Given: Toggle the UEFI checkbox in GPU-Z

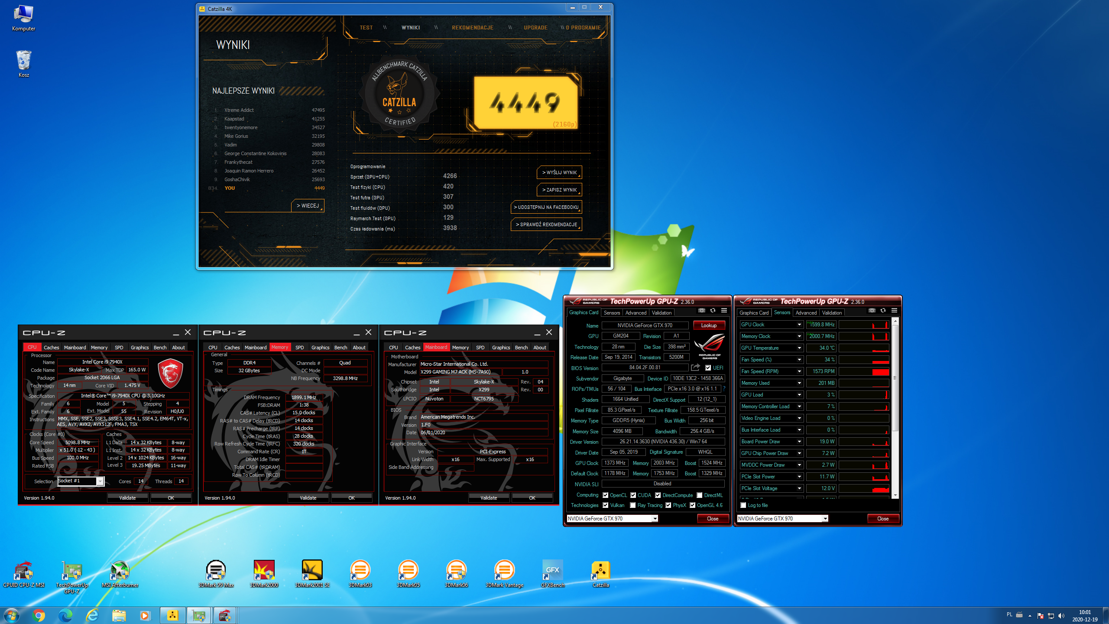Looking at the screenshot, I should [708, 368].
